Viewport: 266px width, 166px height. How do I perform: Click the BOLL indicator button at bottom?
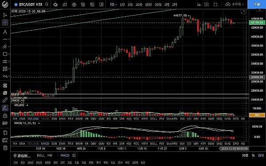[41, 155]
